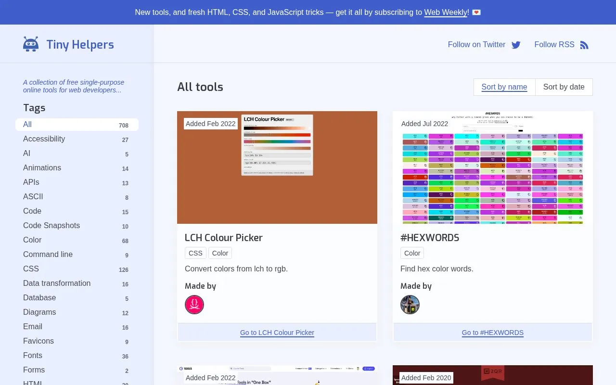The width and height of the screenshot is (616, 385).
Task: Show Diagrams tagged tools
Action: 77,312
